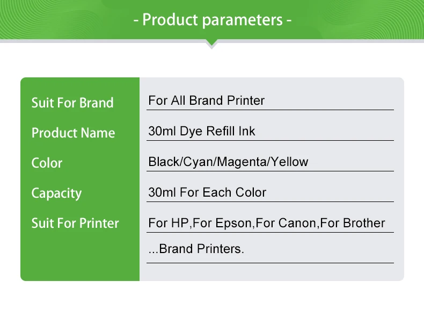Select 30ml Dye Refill Ink value
The height and width of the screenshot is (317, 424).
pyautogui.click(x=201, y=131)
